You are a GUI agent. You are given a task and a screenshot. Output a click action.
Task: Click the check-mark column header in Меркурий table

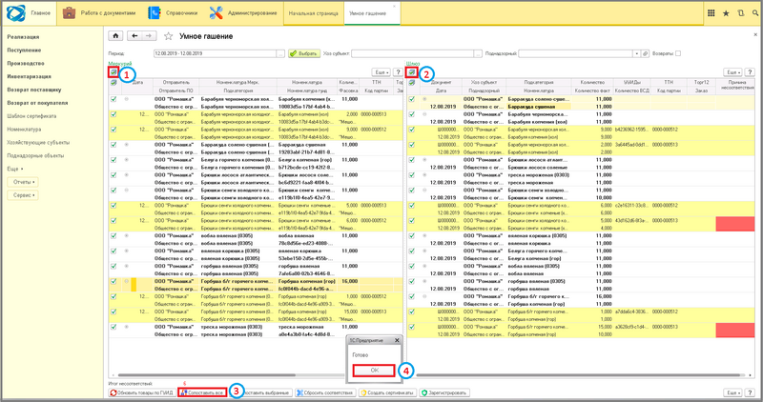pyautogui.click(x=113, y=83)
